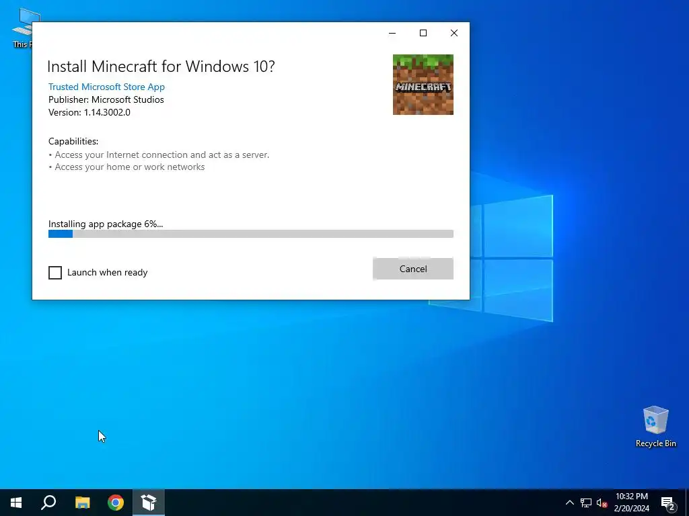
Task: Select App Installer package icon in taskbar
Action: [149, 503]
